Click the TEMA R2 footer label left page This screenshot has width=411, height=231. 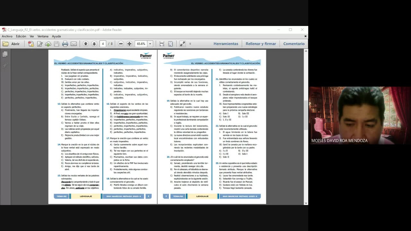pyautogui.click(x=61, y=196)
